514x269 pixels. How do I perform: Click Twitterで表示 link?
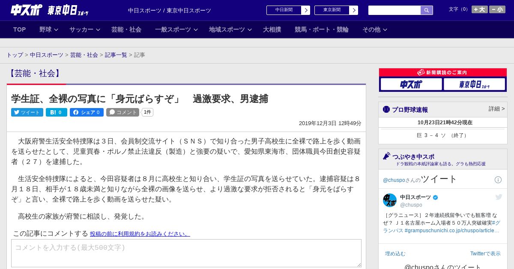click(x=485, y=254)
